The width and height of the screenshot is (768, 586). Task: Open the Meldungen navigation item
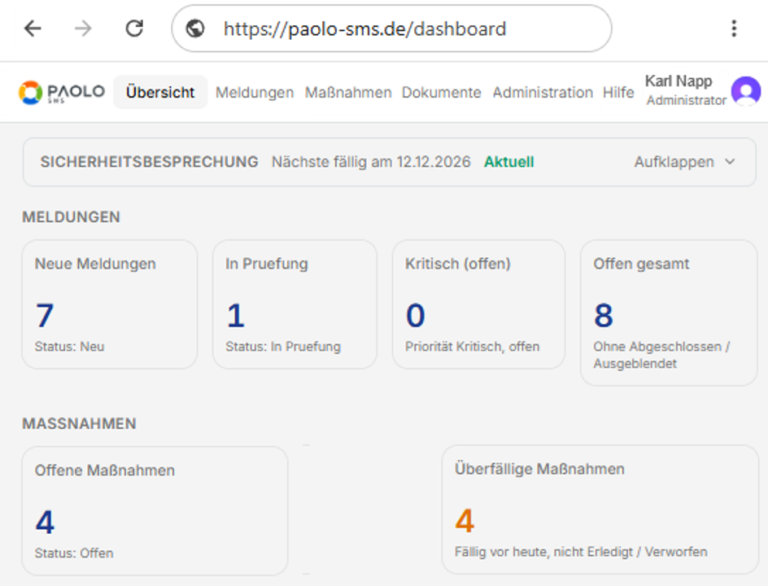tap(255, 92)
